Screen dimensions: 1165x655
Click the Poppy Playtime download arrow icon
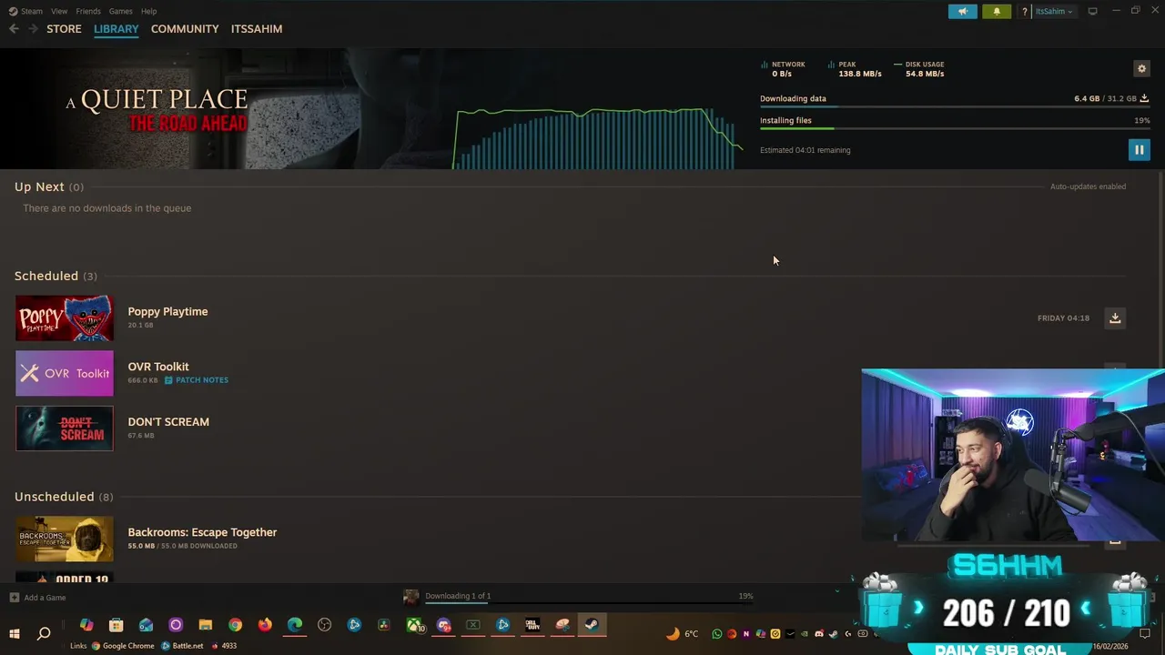(1115, 317)
